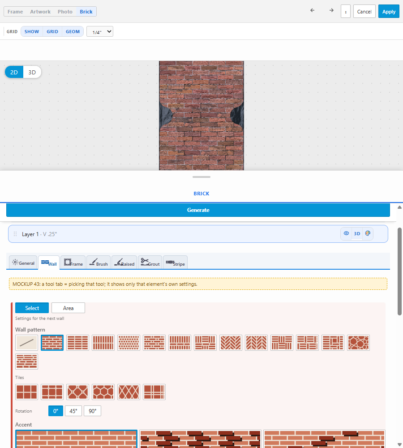403x448 pixels.
Task: Go forward with the right arrow icon
Action: 331,10
